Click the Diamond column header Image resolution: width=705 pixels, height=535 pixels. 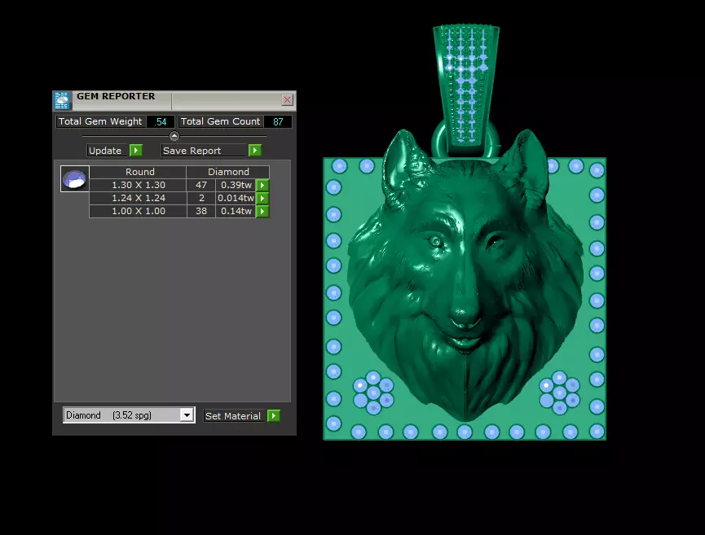228,172
